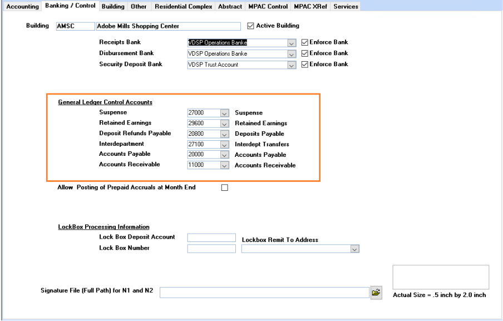Open the Accounts Payable 20000 dropdown
The width and height of the screenshot is (503, 321).
(x=224, y=155)
